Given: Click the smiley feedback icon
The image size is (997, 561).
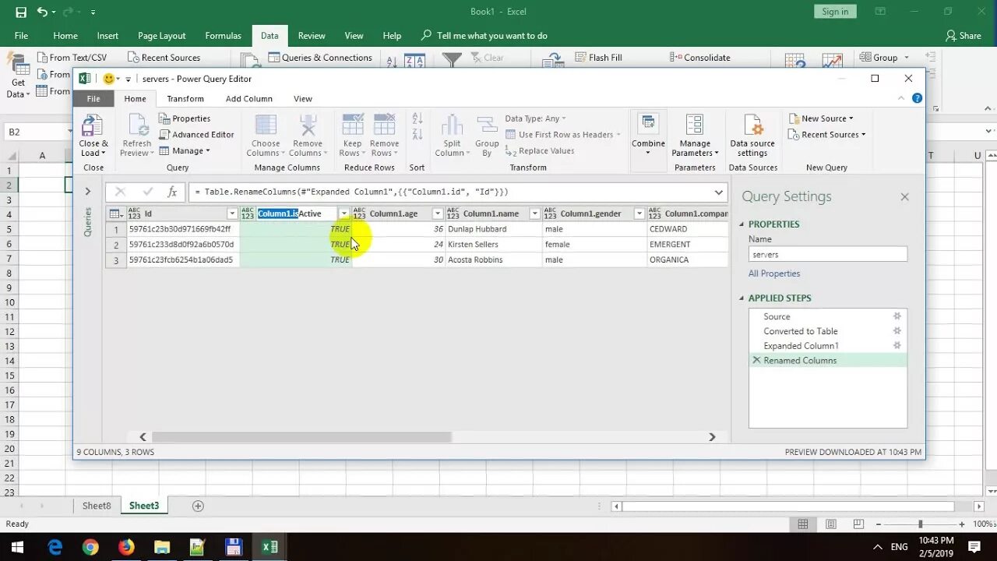Looking at the screenshot, I should click(x=109, y=79).
